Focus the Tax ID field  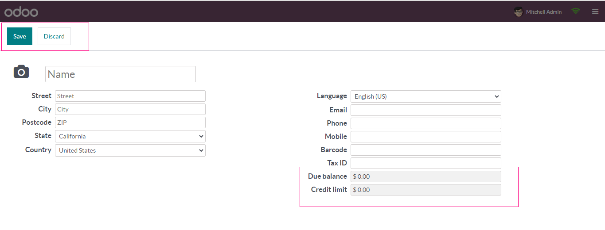[x=425, y=163]
